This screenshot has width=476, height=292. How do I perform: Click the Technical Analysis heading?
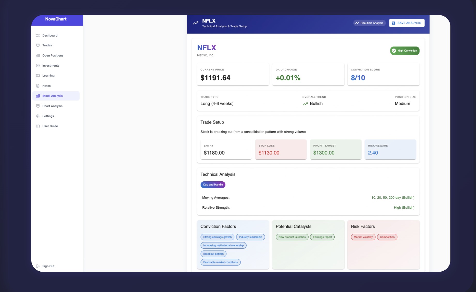tap(218, 174)
